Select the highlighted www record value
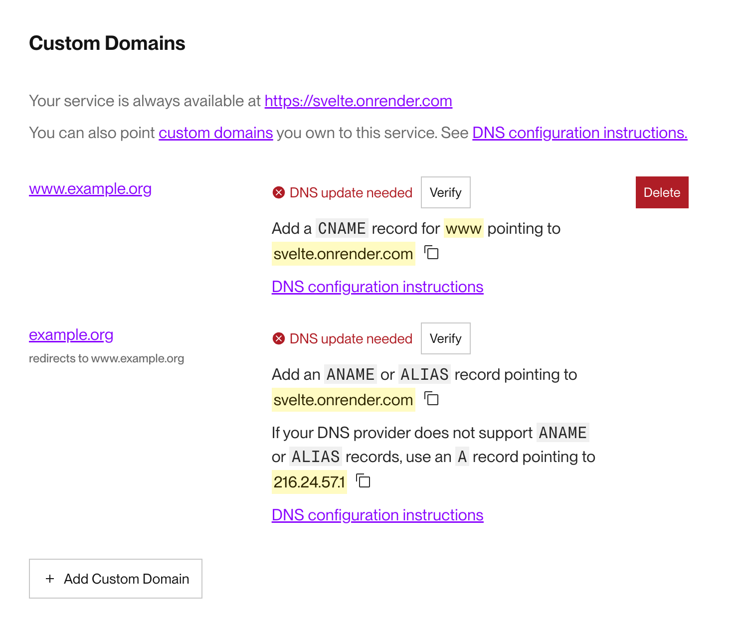This screenshot has height=627, width=746. pyautogui.click(x=463, y=228)
